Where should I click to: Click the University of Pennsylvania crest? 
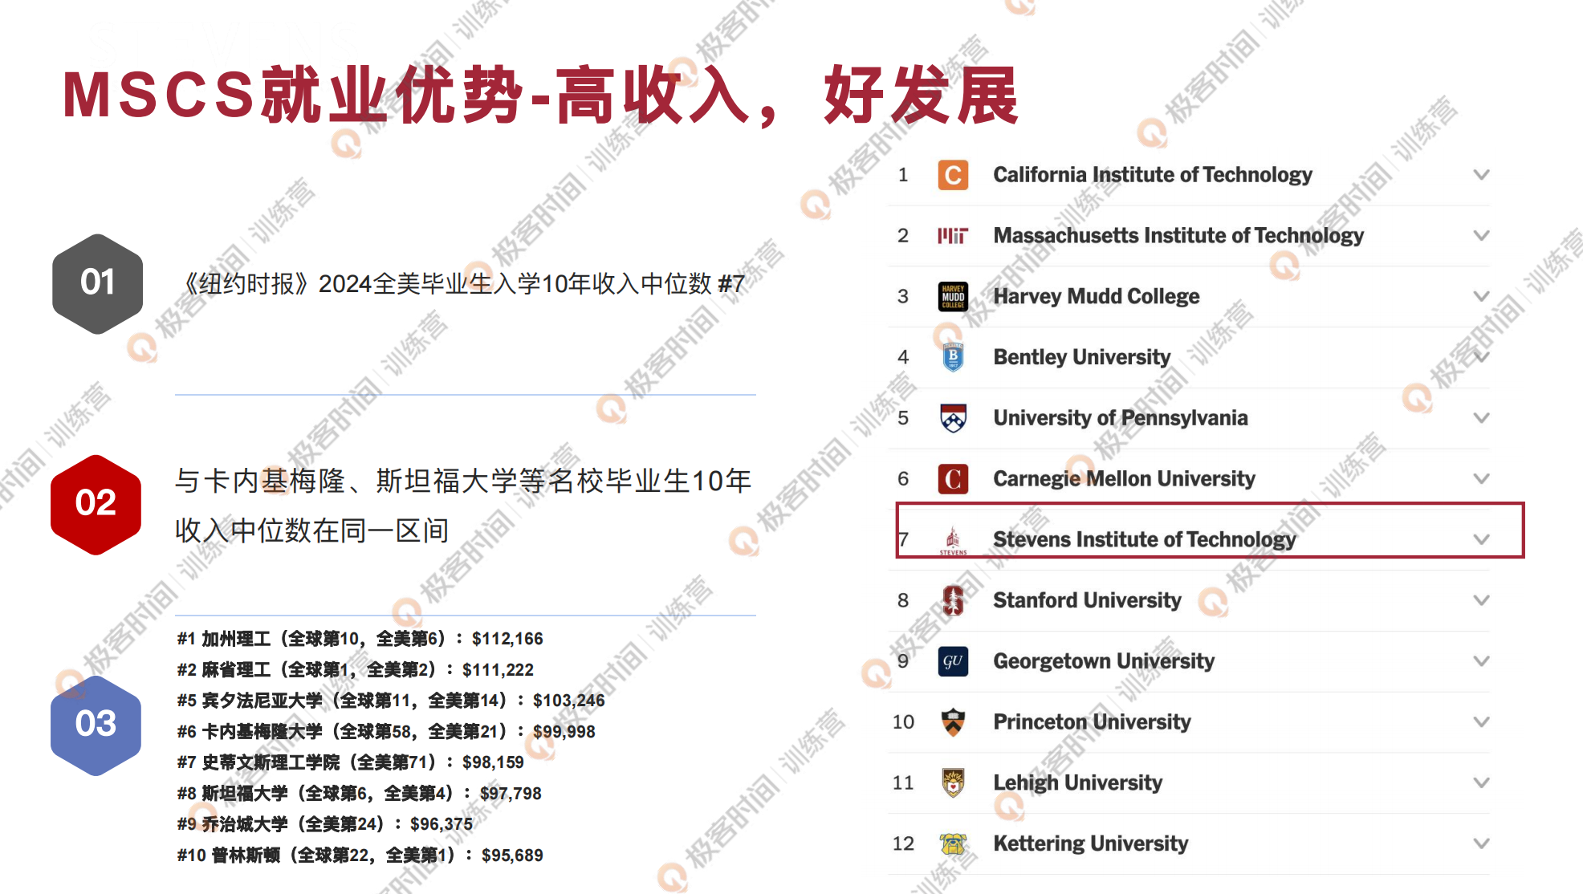coord(953,418)
